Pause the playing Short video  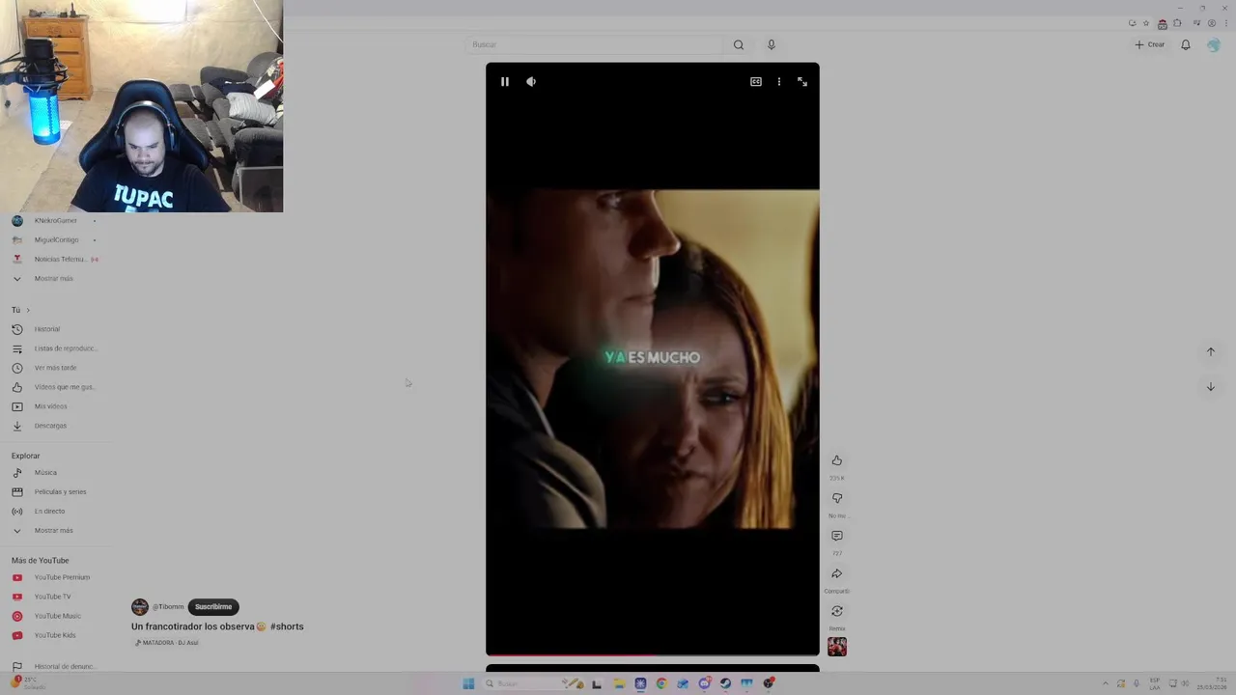point(504,82)
